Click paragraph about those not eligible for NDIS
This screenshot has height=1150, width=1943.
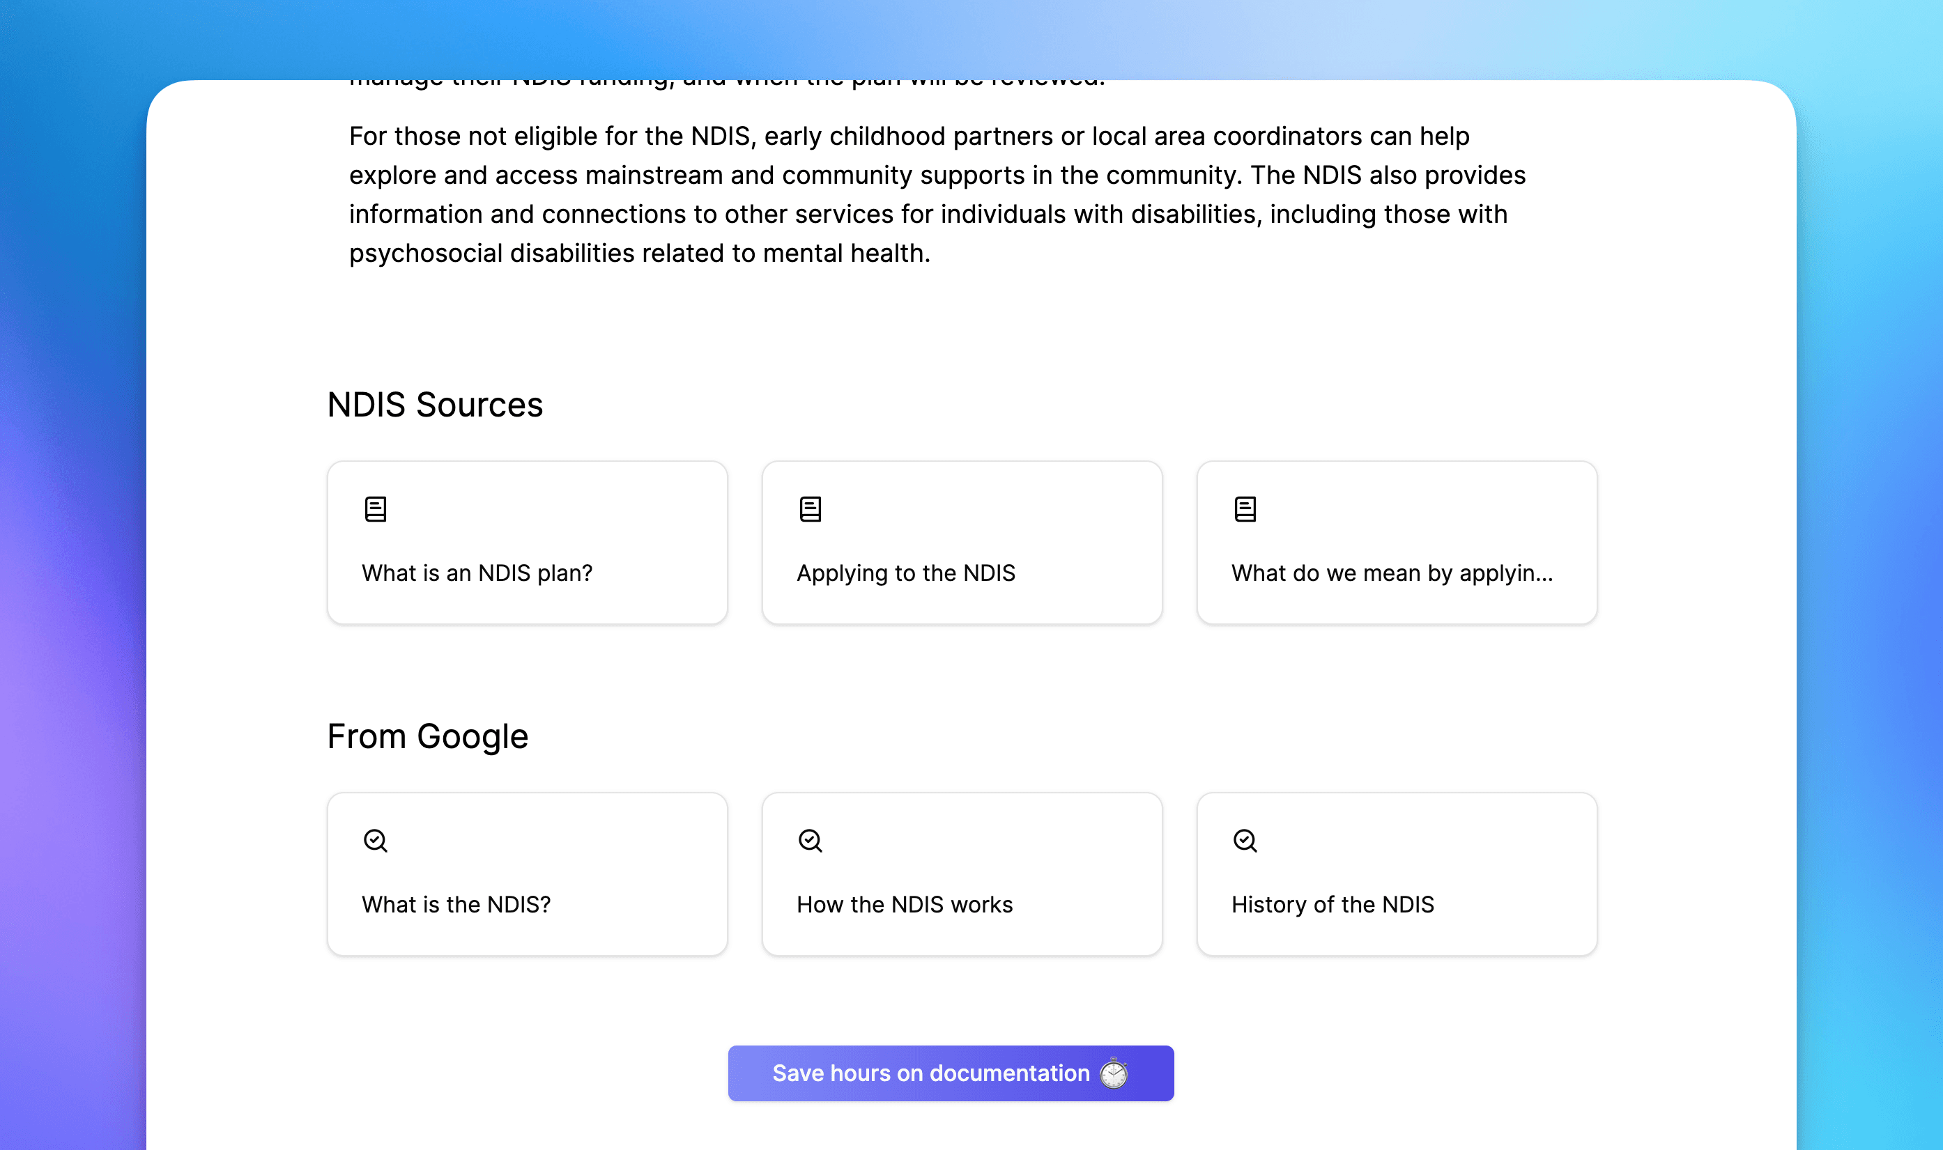tap(930, 175)
